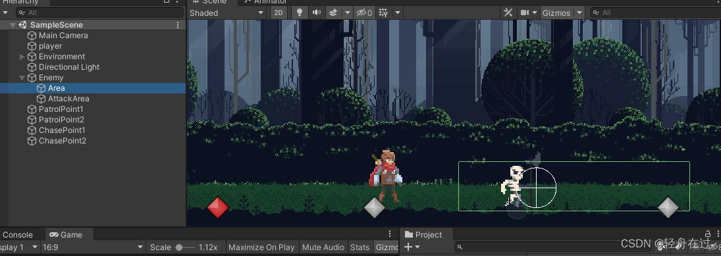Toggle Mute Audio in Game view
The image size is (721, 256).
323,247
